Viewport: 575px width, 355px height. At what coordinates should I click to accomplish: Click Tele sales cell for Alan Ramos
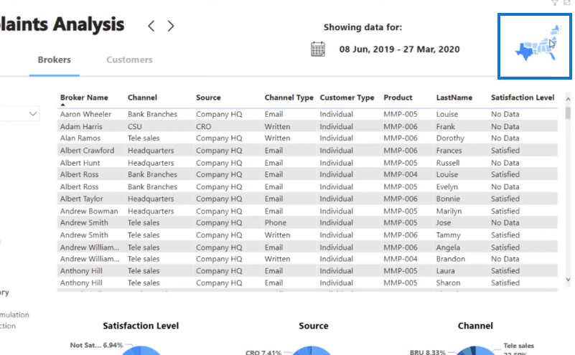(144, 138)
